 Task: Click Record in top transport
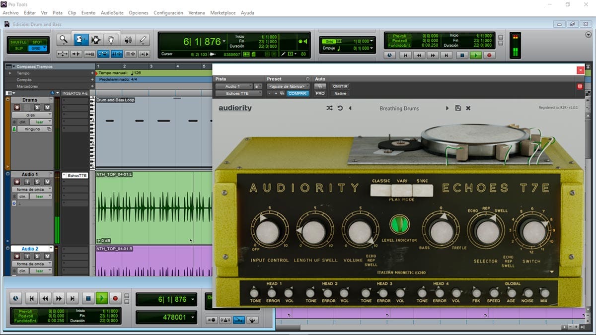click(x=490, y=56)
